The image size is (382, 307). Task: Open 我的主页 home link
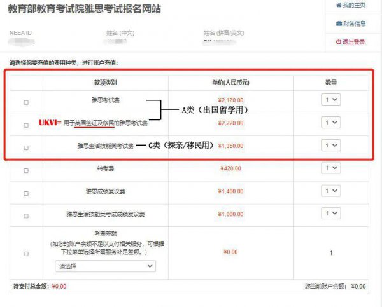click(x=351, y=5)
